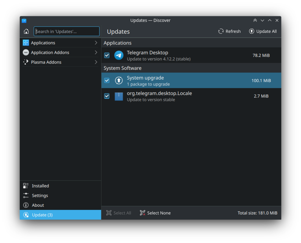
Task: Click the 2.7 MiB size label
Action: click(x=261, y=96)
